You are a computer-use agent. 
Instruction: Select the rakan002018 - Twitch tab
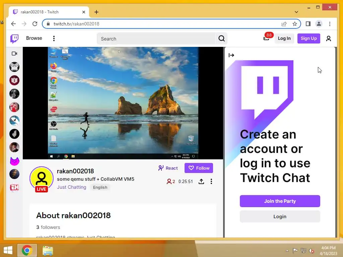(49, 12)
